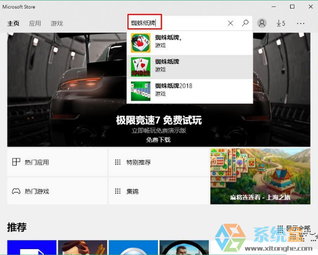Viewport: 318px width, 255px height.
Task: Click the green table icon of 蜘蛛纸牌2018
Action: point(141,91)
